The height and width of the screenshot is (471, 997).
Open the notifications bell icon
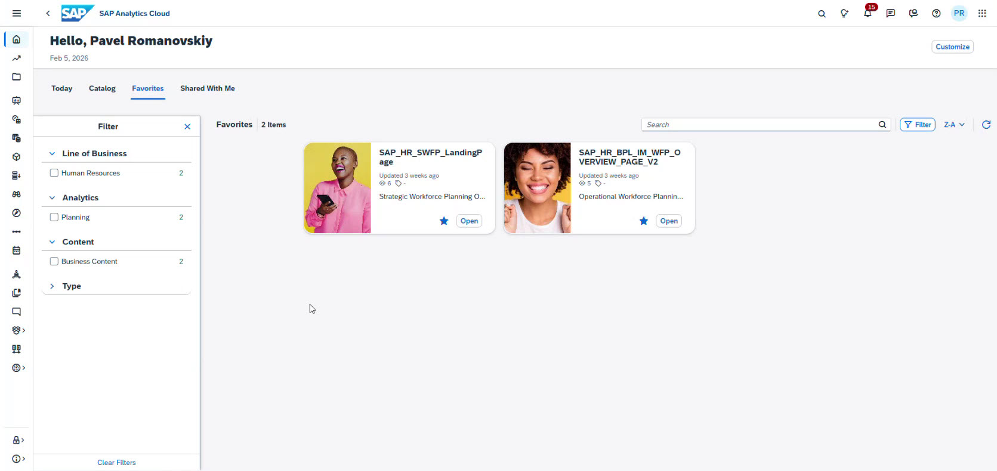(x=868, y=13)
